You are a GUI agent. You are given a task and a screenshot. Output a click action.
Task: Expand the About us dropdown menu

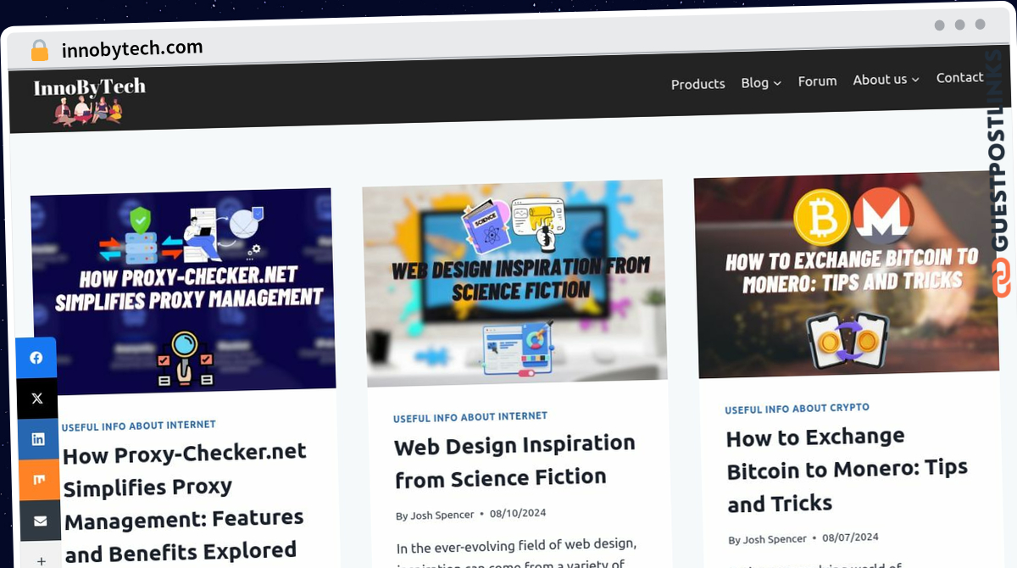click(x=886, y=80)
